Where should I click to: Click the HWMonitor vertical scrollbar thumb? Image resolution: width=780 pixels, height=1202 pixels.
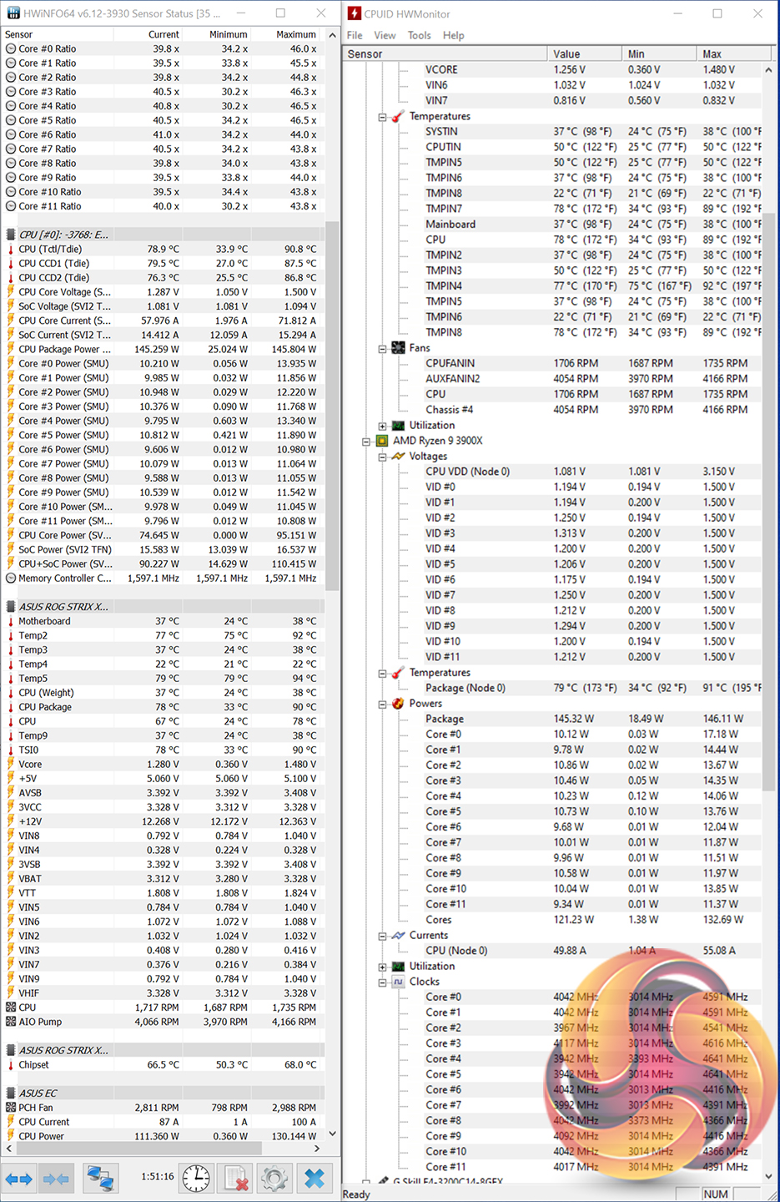(768, 501)
